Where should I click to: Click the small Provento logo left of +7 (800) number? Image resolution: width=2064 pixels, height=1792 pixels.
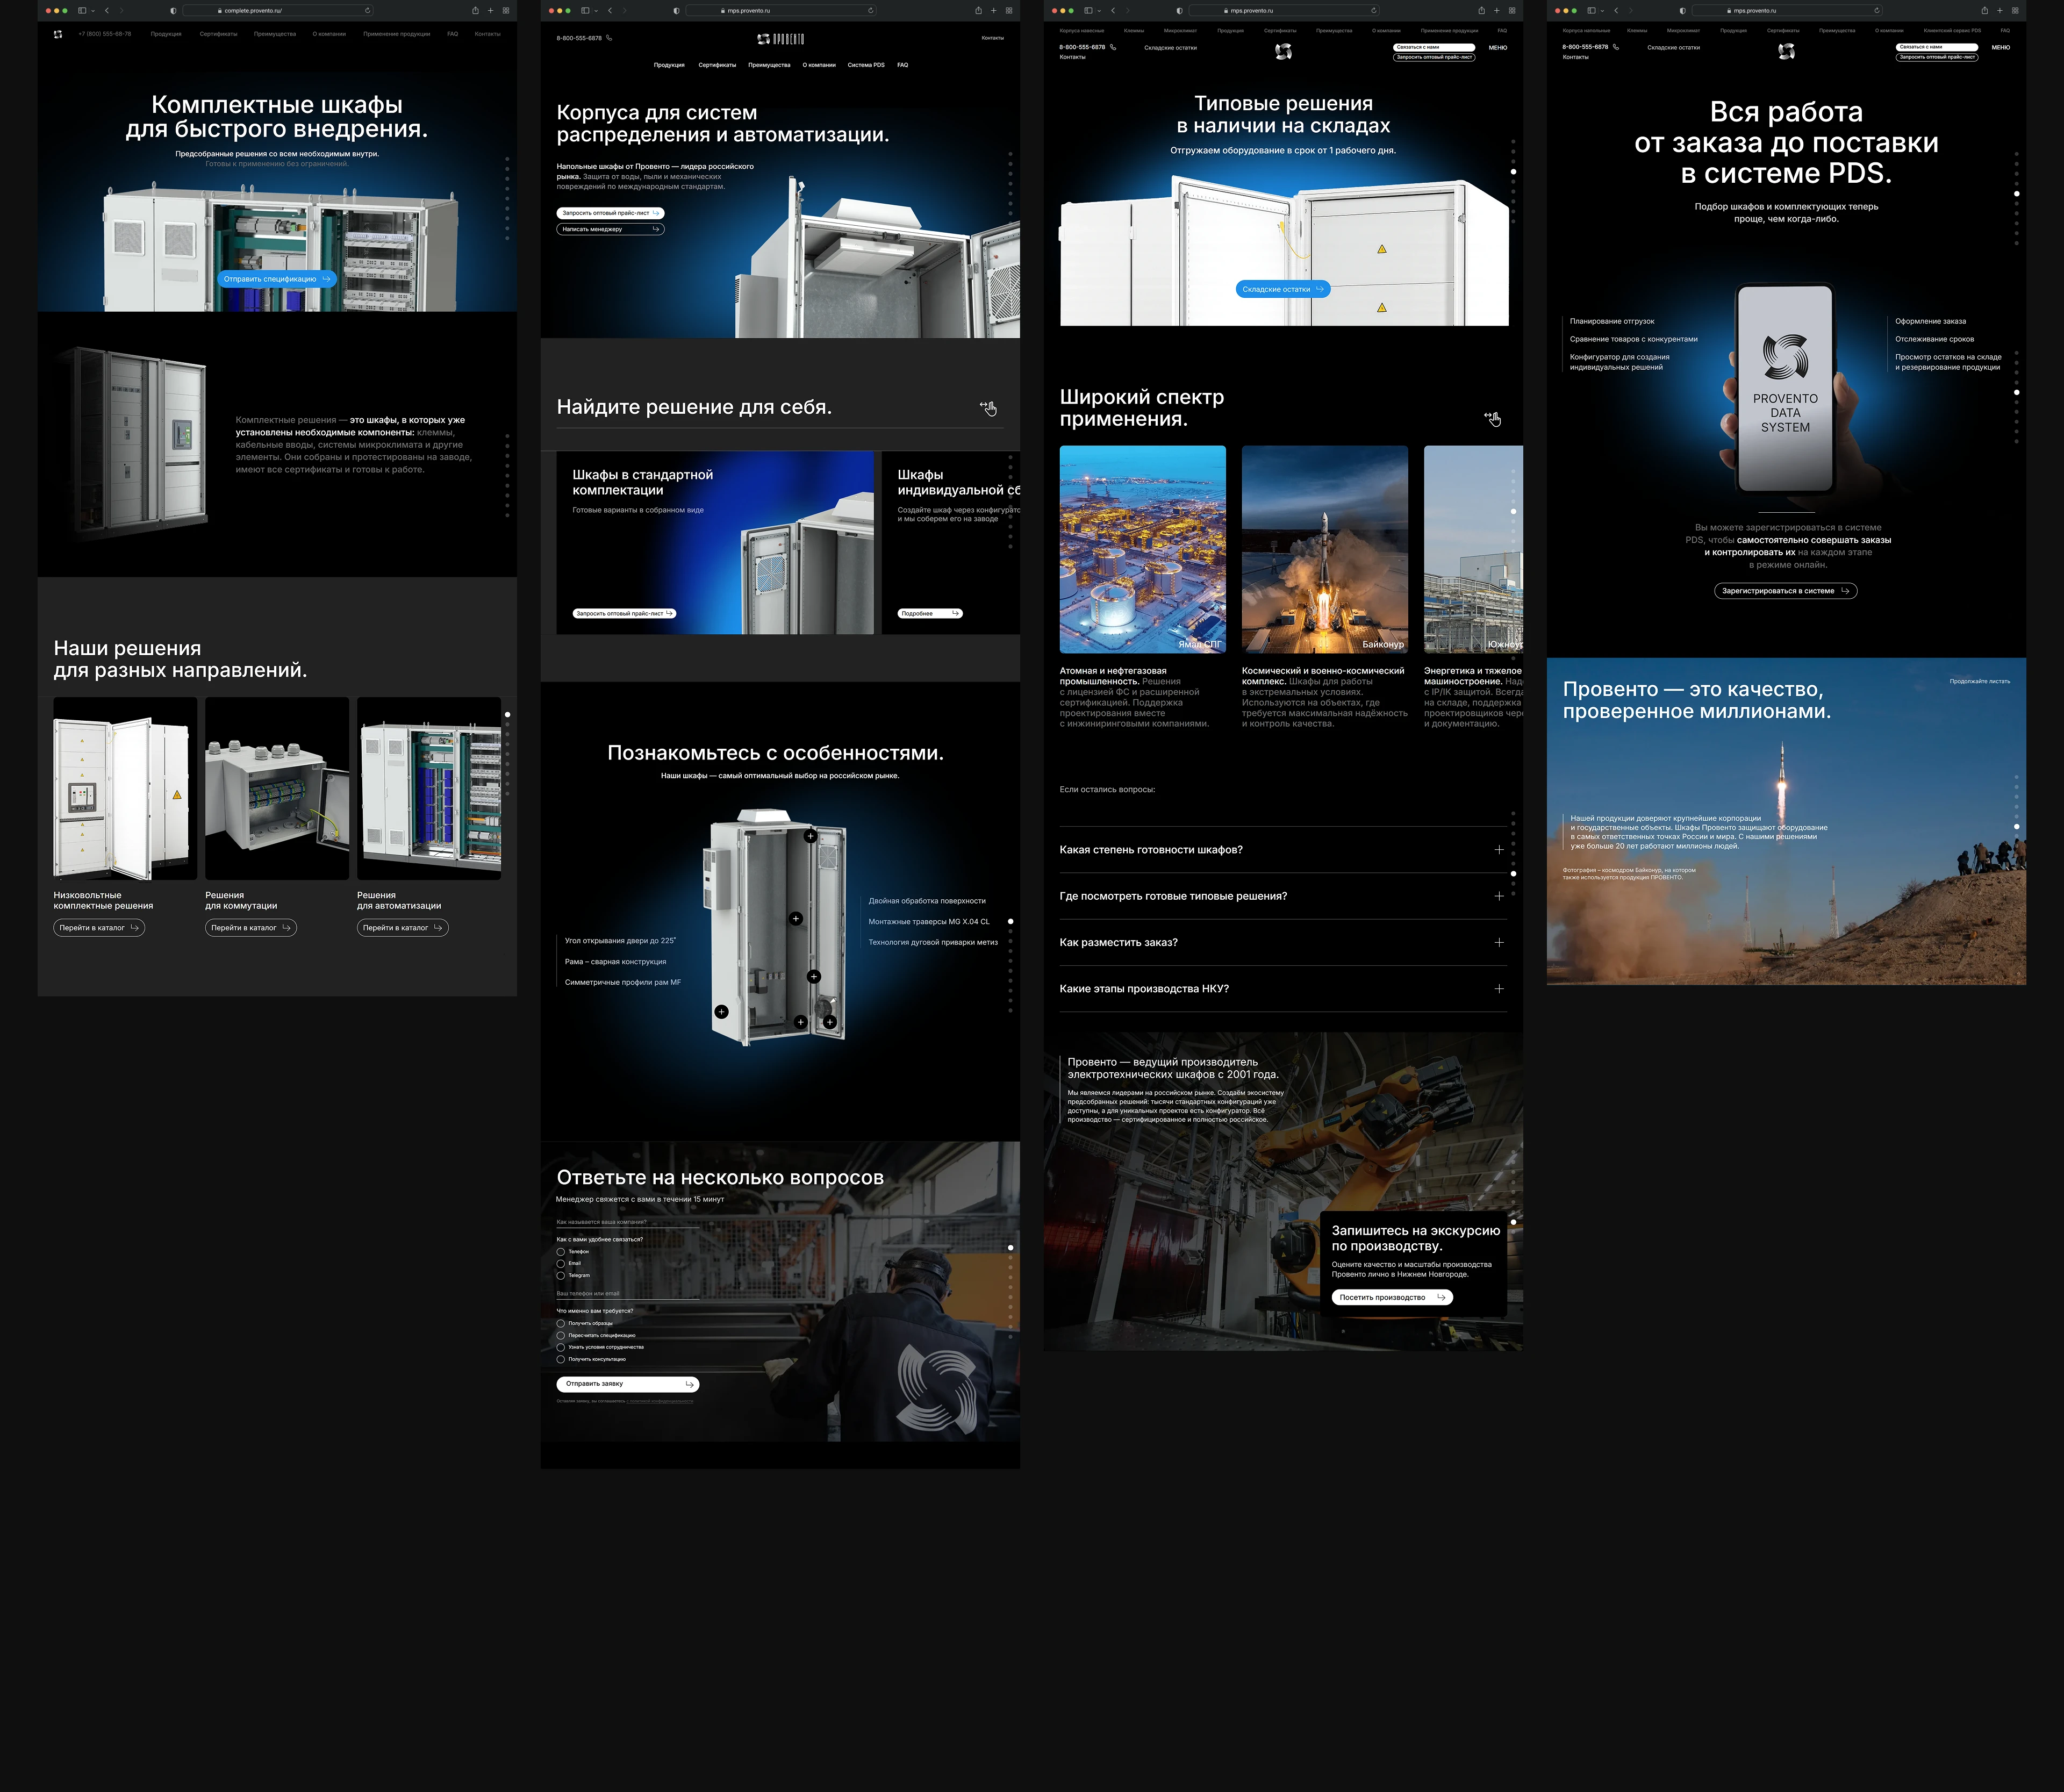coord(58,34)
